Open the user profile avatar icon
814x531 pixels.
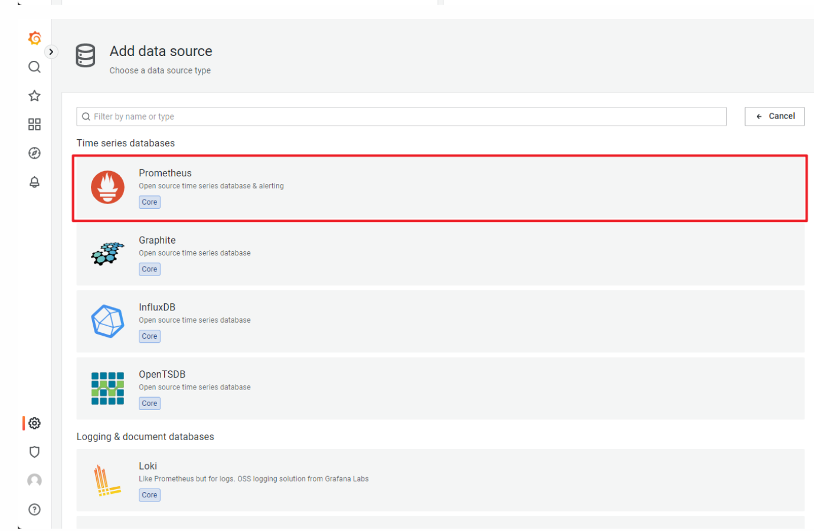tap(35, 480)
